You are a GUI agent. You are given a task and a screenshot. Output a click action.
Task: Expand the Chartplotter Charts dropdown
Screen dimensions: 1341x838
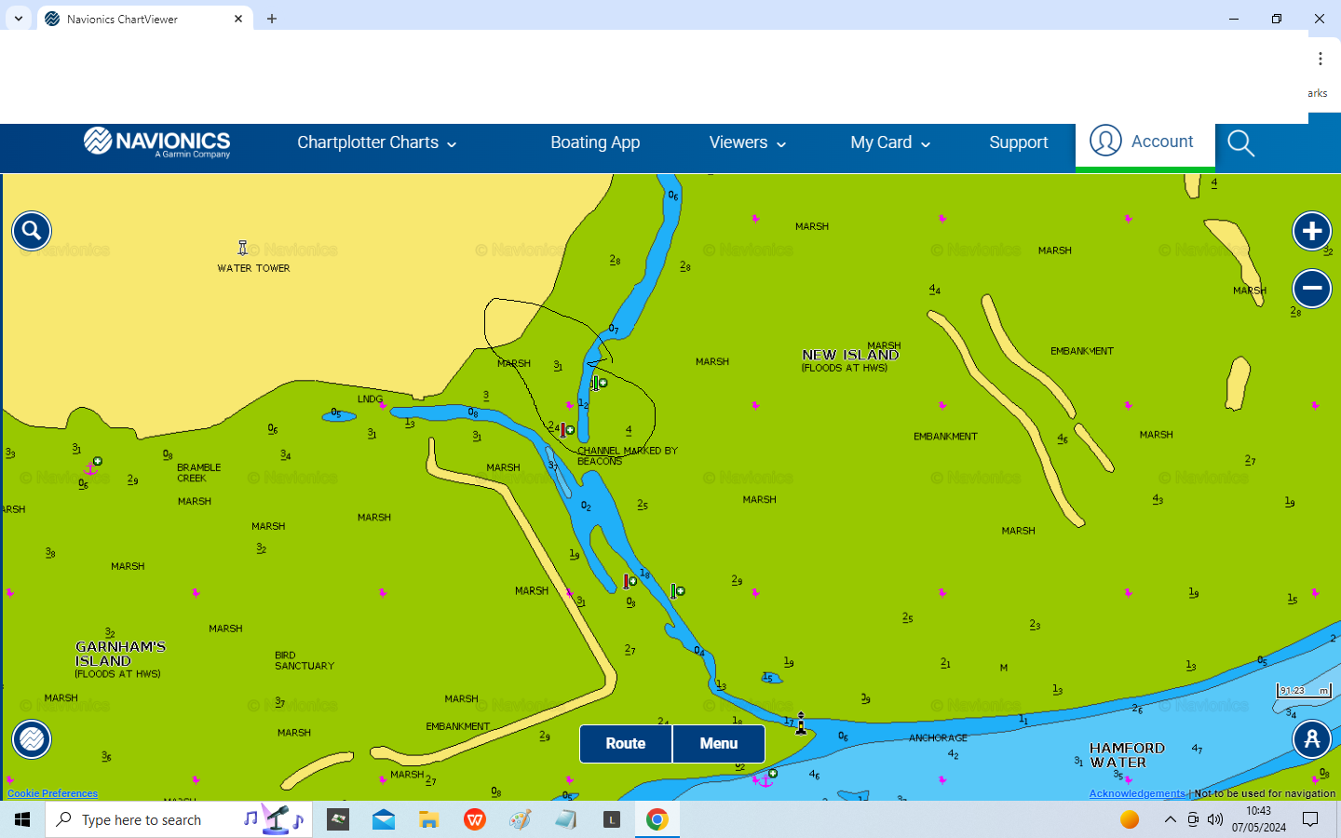point(377,142)
